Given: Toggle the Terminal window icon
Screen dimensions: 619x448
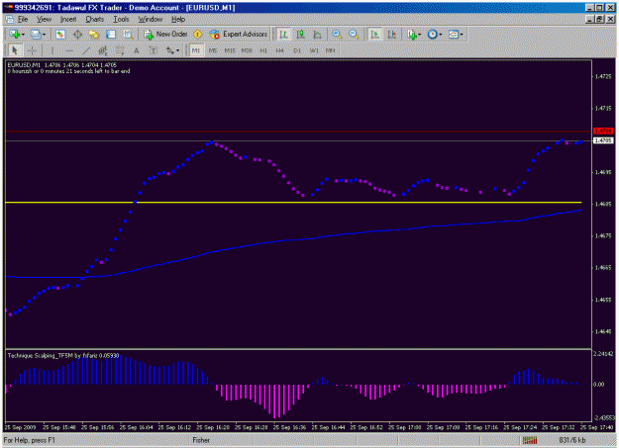Looking at the screenshot, I should (x=111, y=35).
